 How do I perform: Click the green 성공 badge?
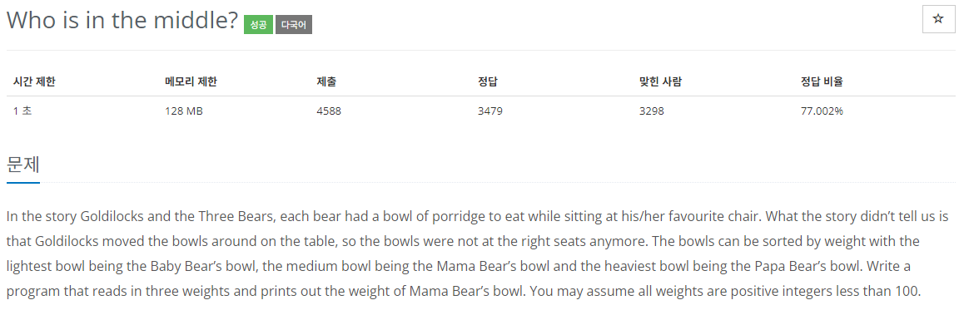[x=258, y=25]
